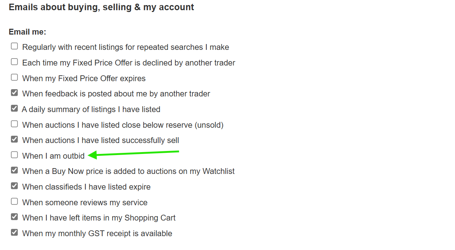Click the 'Emails about buying, selling & my account' heading
The height and width of the screenshot is (250, 455).
(101, 7)
